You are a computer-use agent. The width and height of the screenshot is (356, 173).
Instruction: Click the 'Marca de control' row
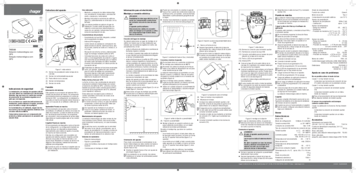click(330, 59)
